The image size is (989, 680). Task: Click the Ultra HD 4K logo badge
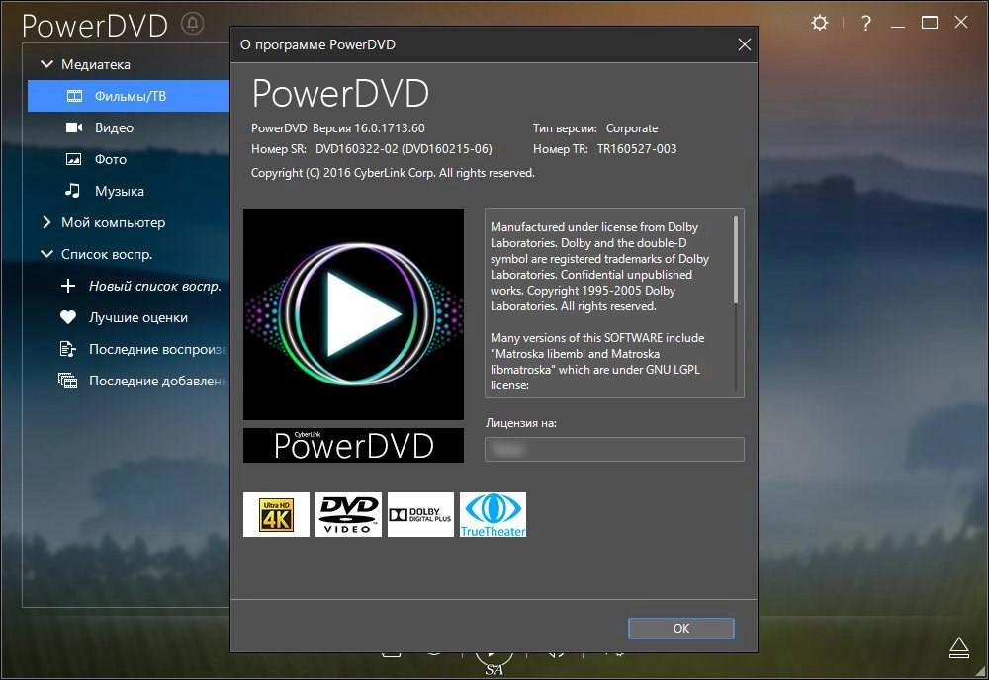(276, 514)
